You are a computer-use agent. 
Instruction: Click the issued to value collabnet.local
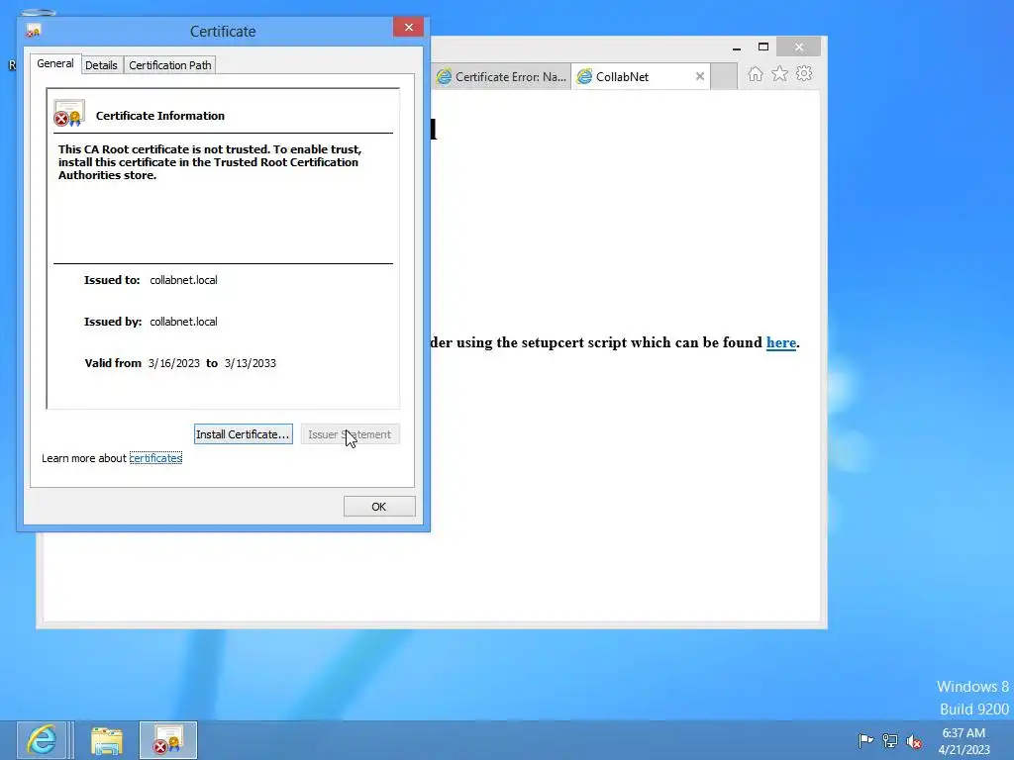click(x=183, y=280)
